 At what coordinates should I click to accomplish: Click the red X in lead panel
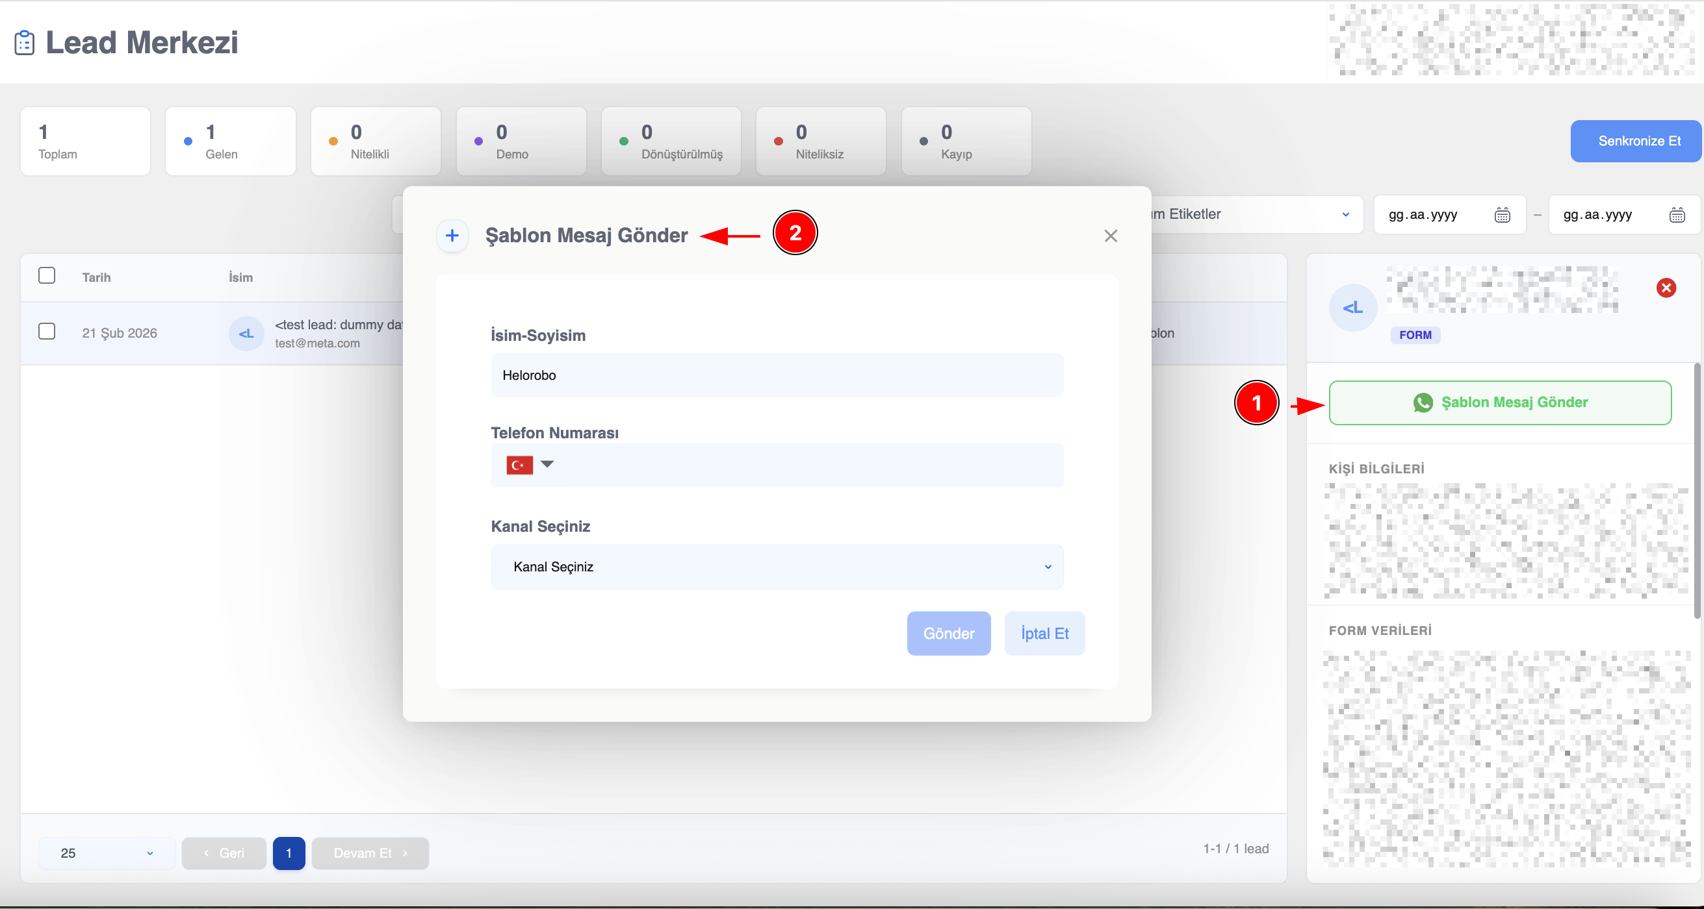click(x=1666, y=288)
